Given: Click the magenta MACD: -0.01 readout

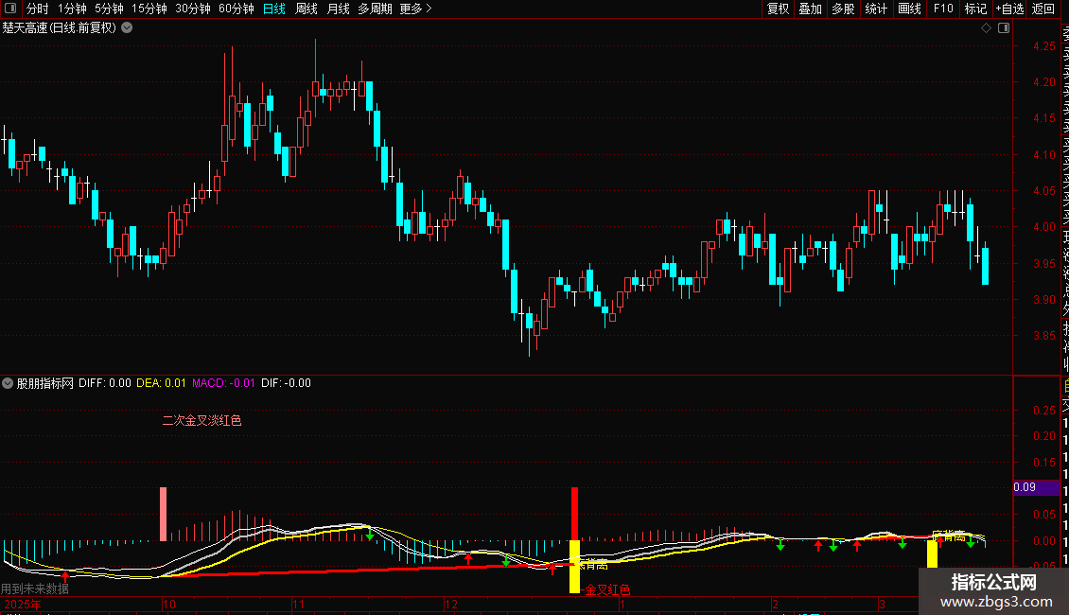Looking at the screenshot, I should click(x=223, y=383).
